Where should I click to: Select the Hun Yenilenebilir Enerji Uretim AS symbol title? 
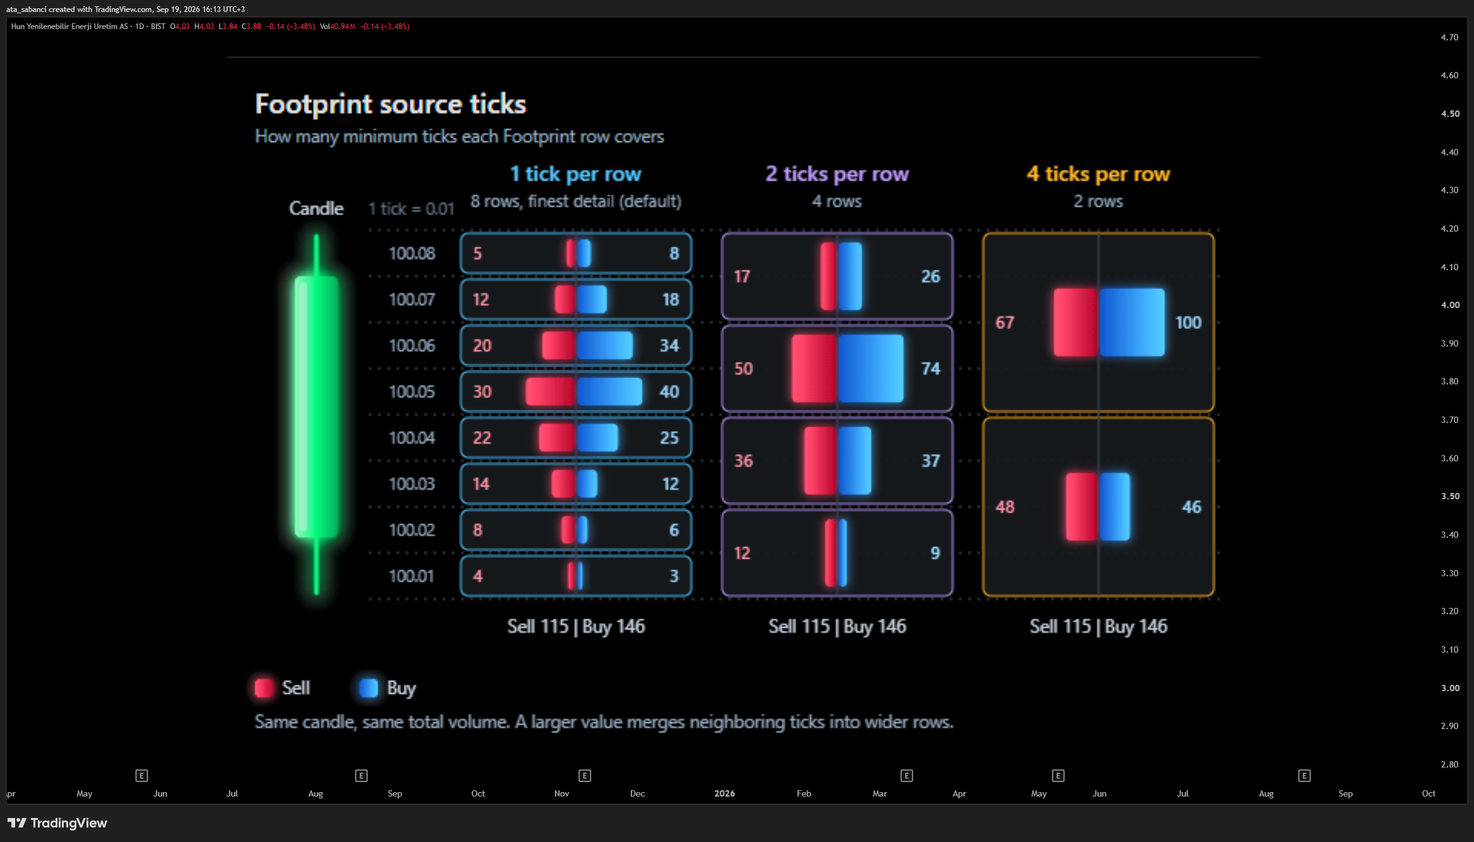pos(69,27)
